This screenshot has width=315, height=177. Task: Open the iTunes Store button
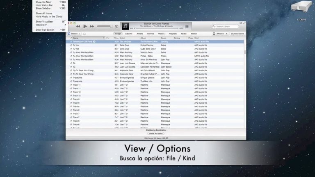point(237,34)
